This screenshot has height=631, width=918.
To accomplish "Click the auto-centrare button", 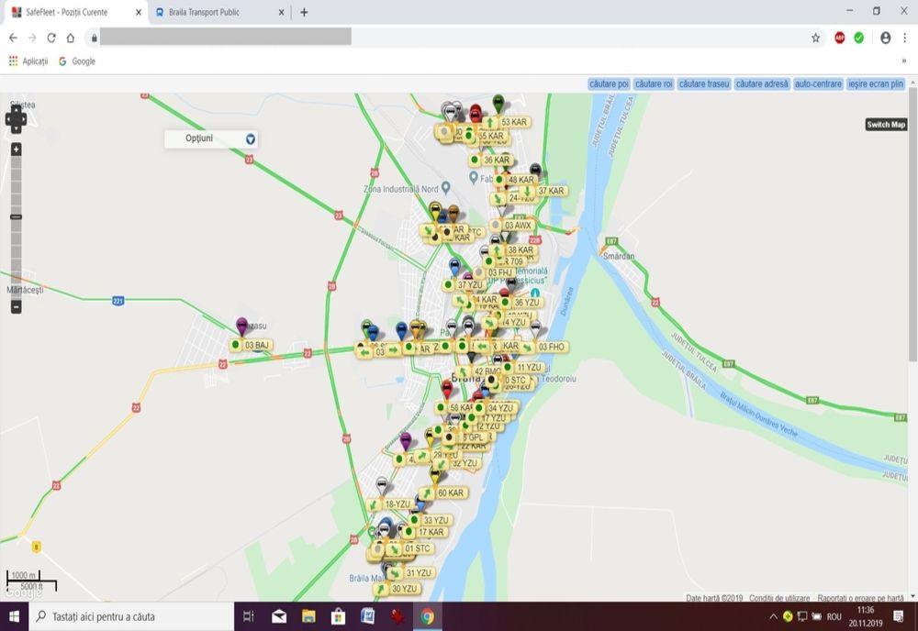I will tap(818, 83).
